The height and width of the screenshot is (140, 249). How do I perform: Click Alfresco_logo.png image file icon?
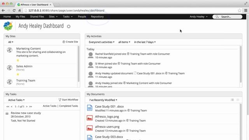[90, 118]
